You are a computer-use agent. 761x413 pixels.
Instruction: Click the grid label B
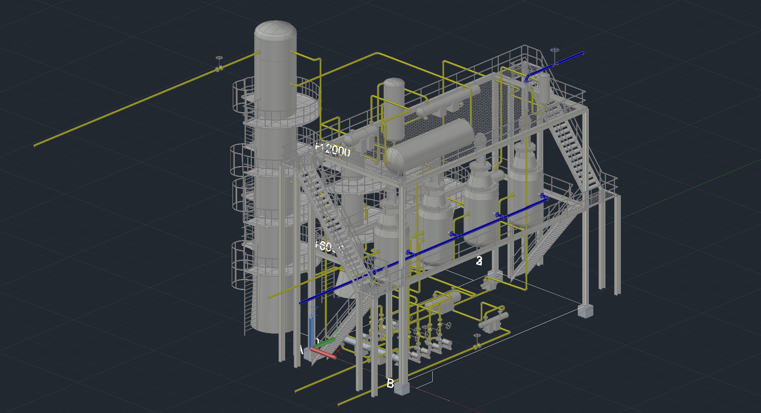tap(390, 383)
